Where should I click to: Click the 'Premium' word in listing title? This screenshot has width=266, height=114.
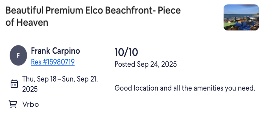pyautogui.click(x=64, y=10)
